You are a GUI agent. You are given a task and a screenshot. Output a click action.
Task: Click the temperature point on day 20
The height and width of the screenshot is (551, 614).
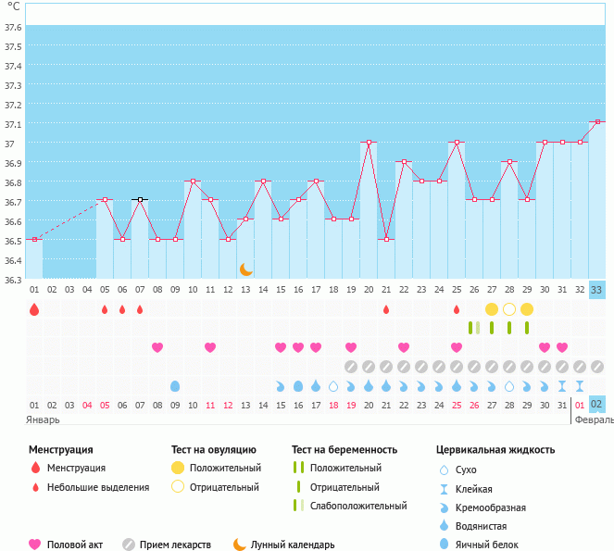click(x=369, y=143)
